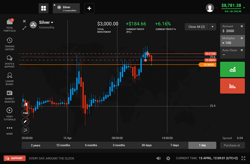Viewport: 250px width, 164px height.
Task: Click the Close All (2) button
Action: [x=197, y=27]
